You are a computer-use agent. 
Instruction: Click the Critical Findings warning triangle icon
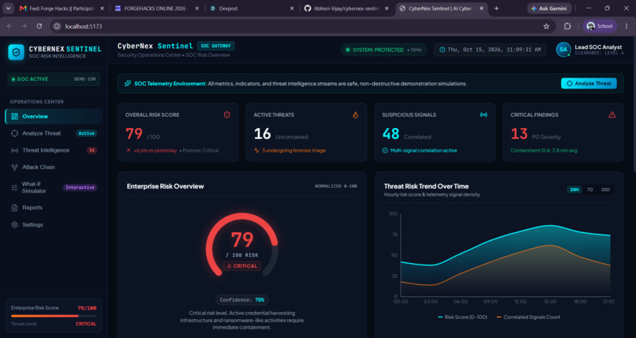point(612,115)
